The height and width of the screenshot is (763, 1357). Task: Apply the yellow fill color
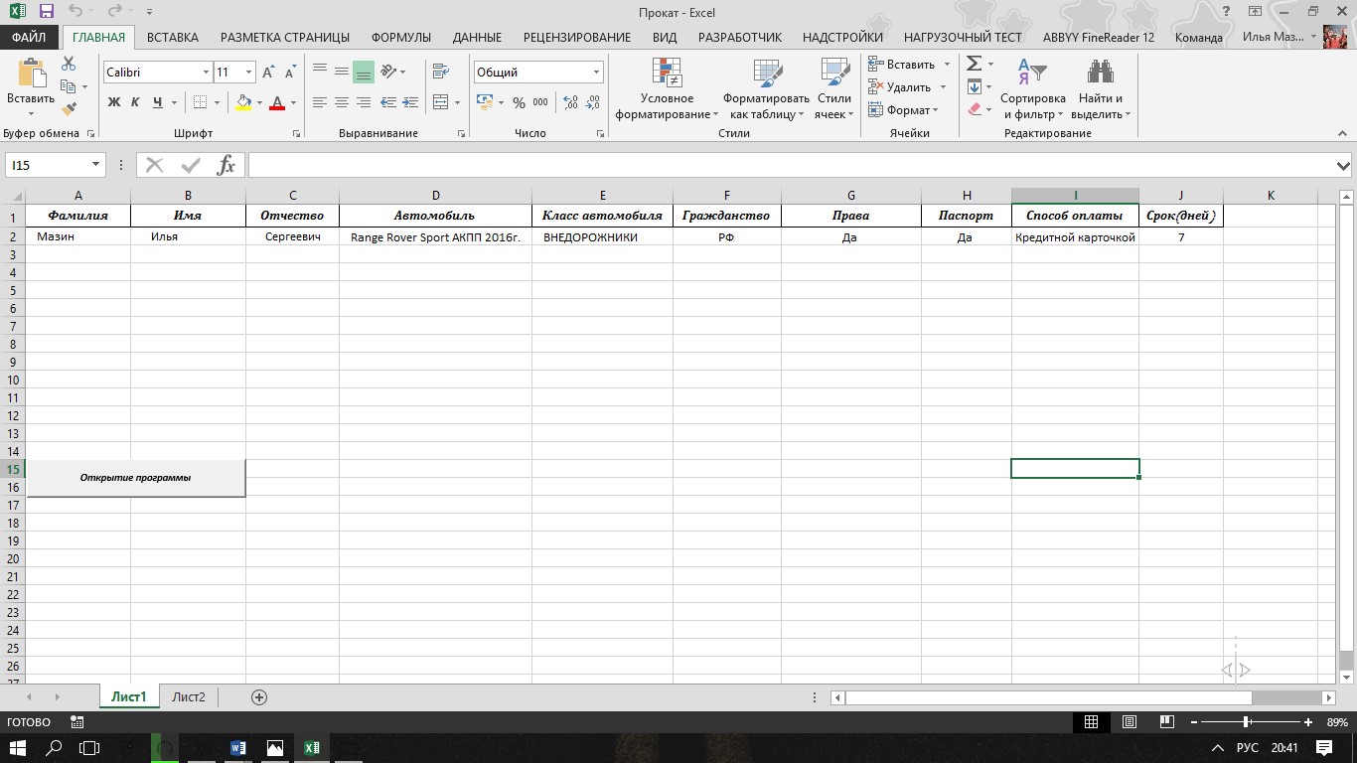243,102
